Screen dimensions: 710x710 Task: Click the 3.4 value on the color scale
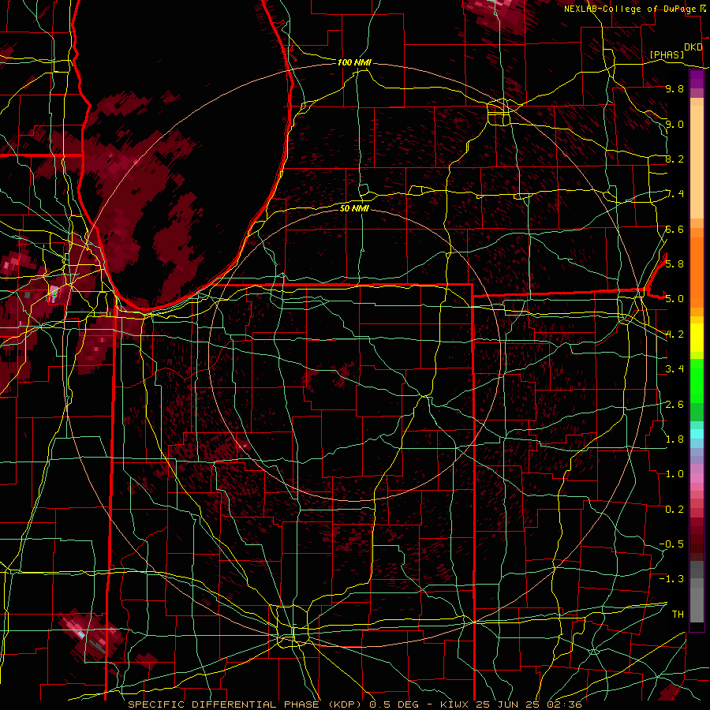point(674,369)
